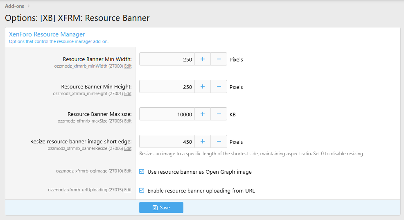Image resolution: width=404 pixels, height=220 pixels.
Task: Toggle Use resource banner as Open Graph image
Action: (x=142, y=172)
